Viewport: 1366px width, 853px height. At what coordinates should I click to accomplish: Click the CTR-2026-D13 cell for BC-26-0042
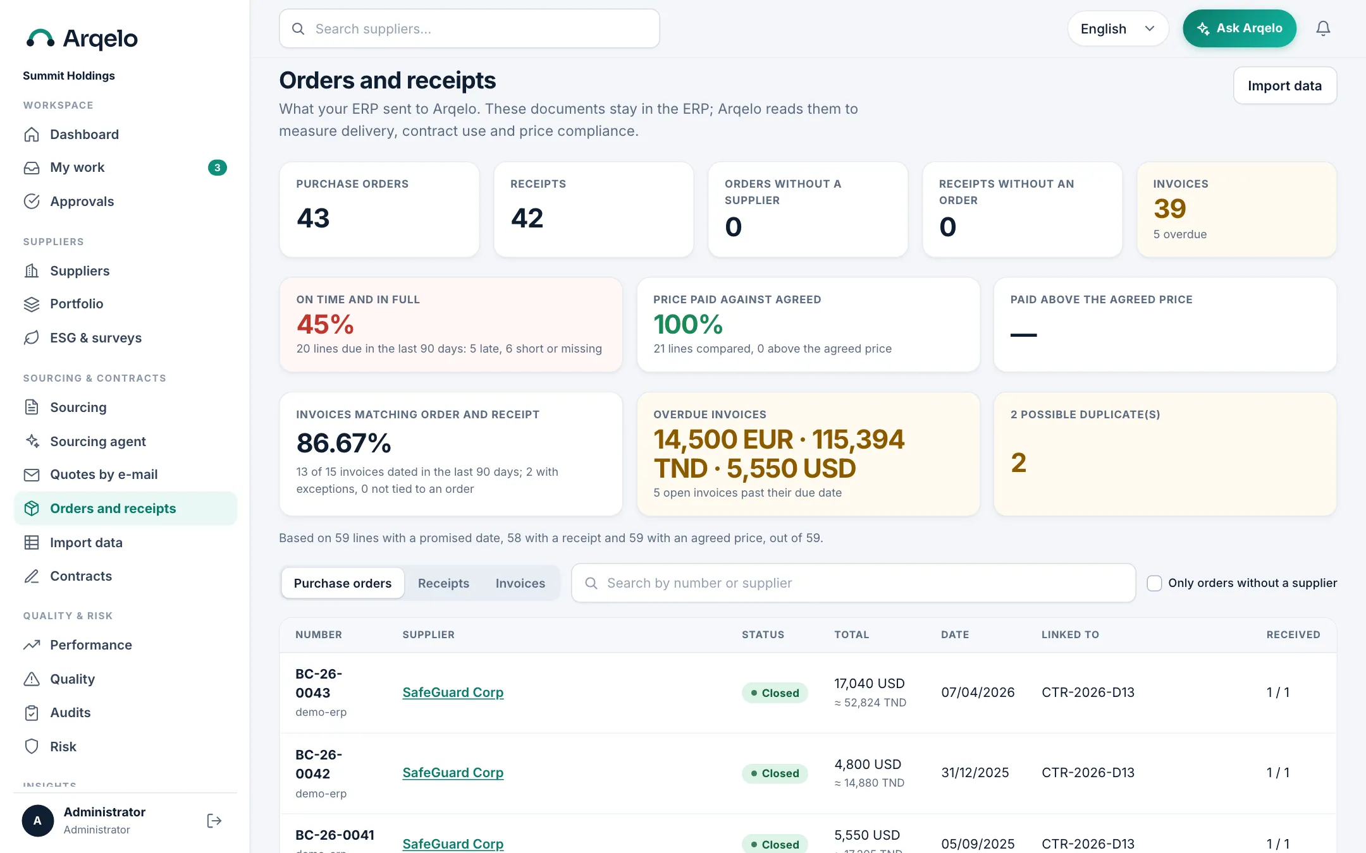[x=1088, y=773]
